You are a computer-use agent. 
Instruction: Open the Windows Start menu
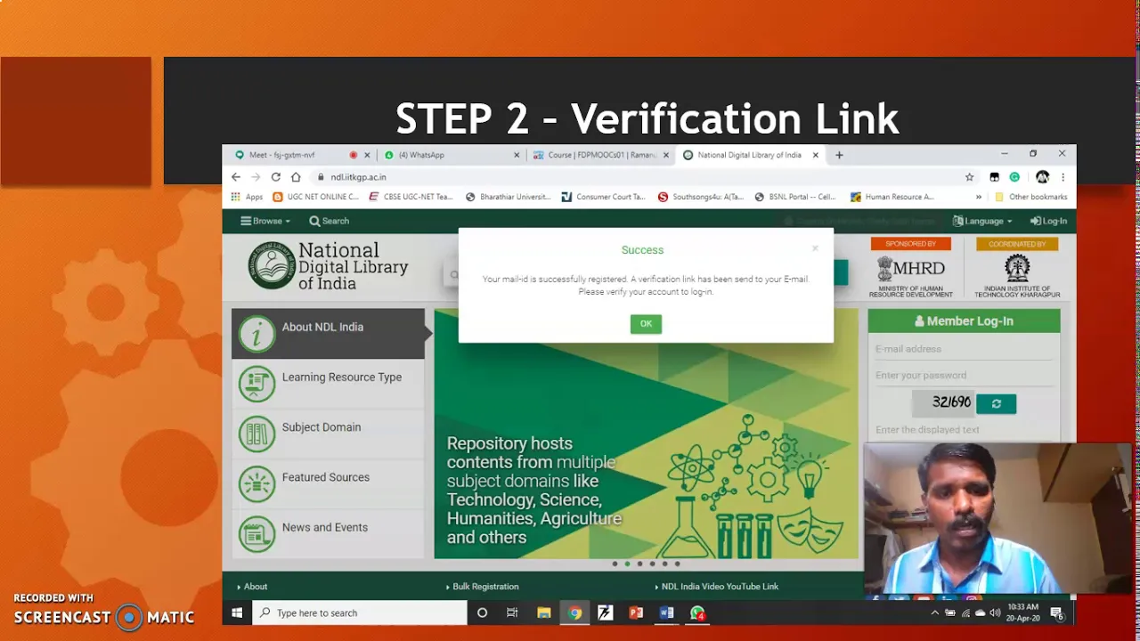[x=237, y=613]
